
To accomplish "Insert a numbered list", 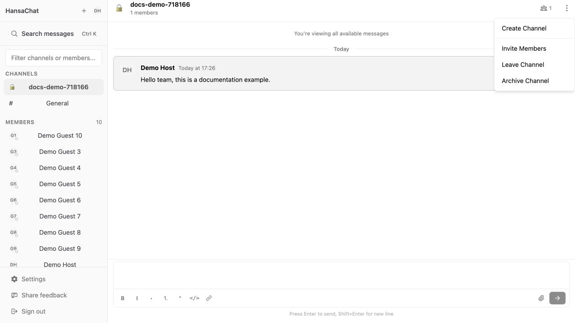I will [x=166, y=298].
